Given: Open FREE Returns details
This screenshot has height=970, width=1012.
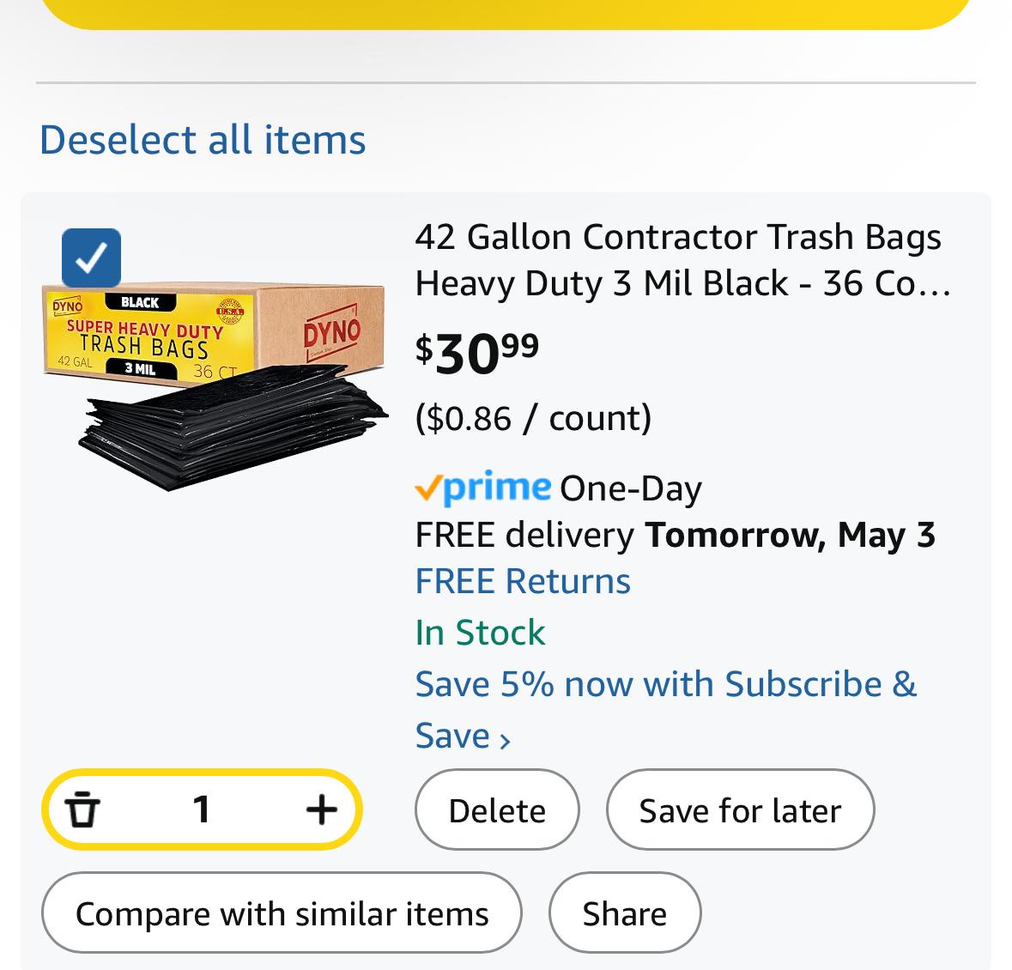Looking at the screenshot, I should click(x=523, y=581).
